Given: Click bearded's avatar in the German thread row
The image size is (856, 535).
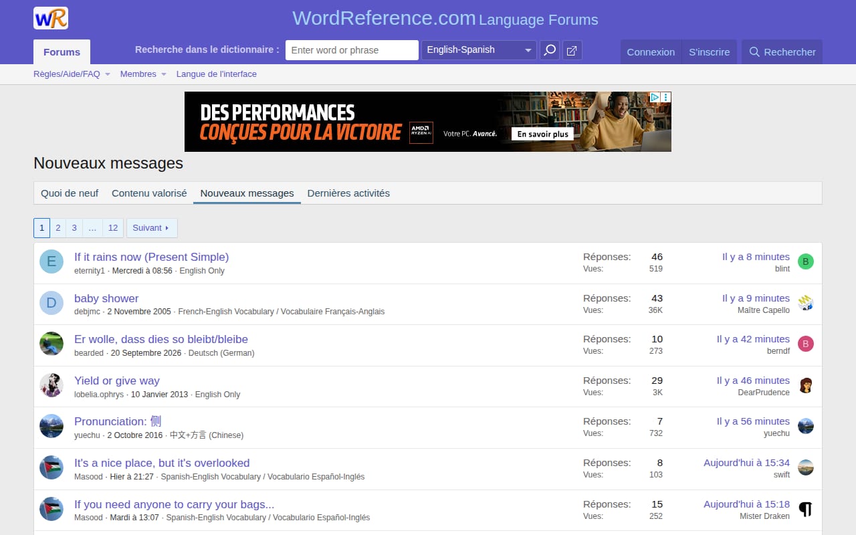Looking at the screenshot, I should tap(51, 344).
